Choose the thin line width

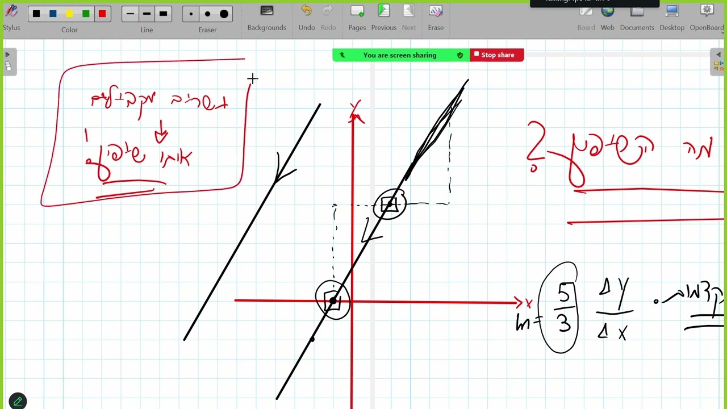131,14
